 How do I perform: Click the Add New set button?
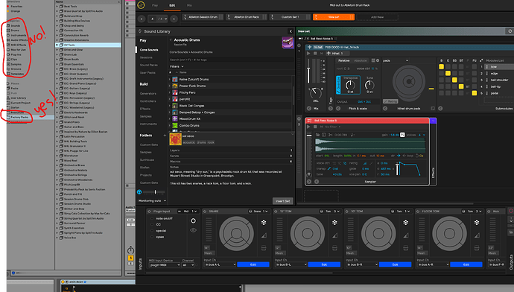(x=377, y=16)
